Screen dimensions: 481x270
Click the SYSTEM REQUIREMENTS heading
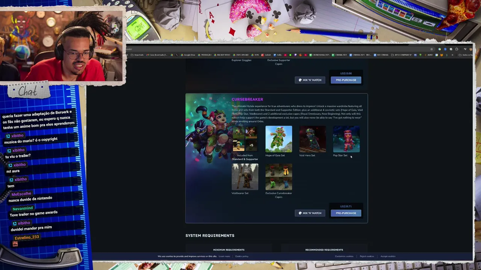(x=210, y=235)
